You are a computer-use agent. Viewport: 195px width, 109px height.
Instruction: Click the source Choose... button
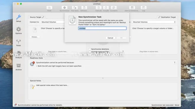coord(35,37)
